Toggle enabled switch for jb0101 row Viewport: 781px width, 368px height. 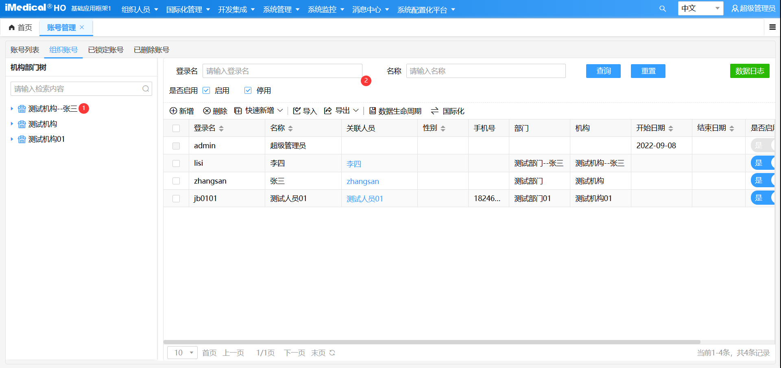point(763,198)
